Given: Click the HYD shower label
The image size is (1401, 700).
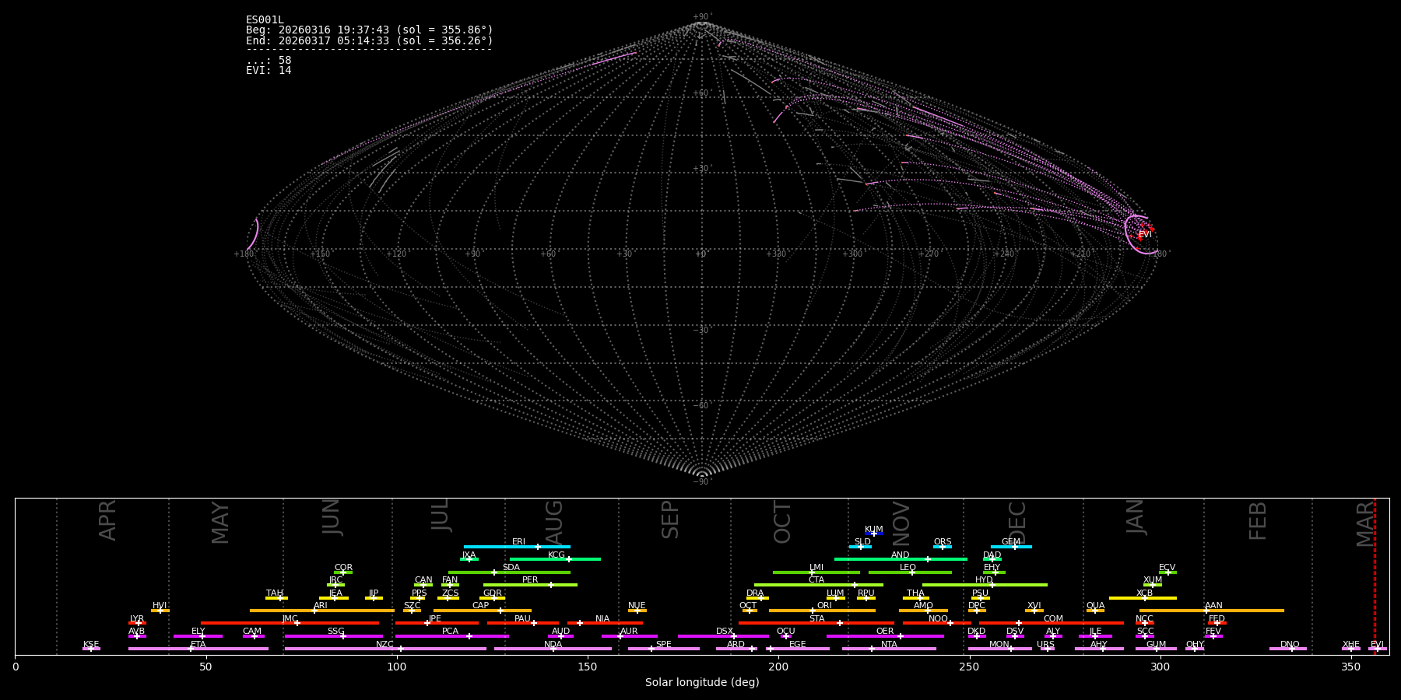Looking at the screenshot, I should 985,580.
